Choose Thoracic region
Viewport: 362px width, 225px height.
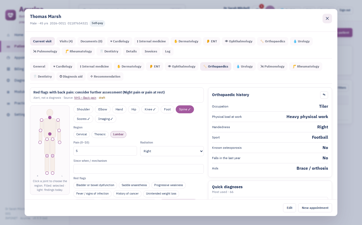coord(100,134)
